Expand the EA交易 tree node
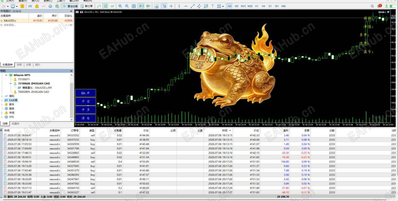The height and width of the screenshot is (201, 398). pos(2,100)
